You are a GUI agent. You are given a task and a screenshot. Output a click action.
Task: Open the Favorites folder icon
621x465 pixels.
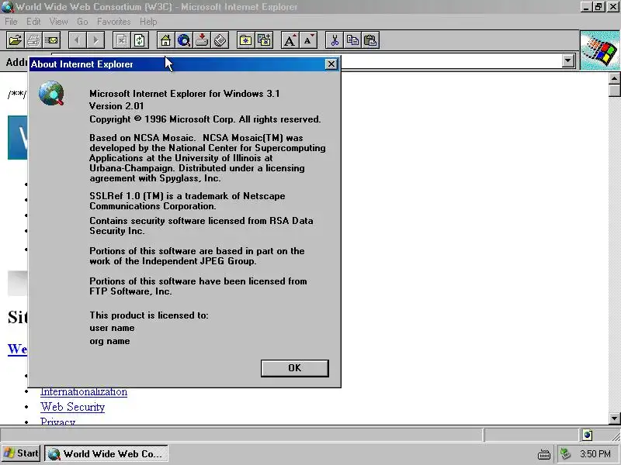245,40
